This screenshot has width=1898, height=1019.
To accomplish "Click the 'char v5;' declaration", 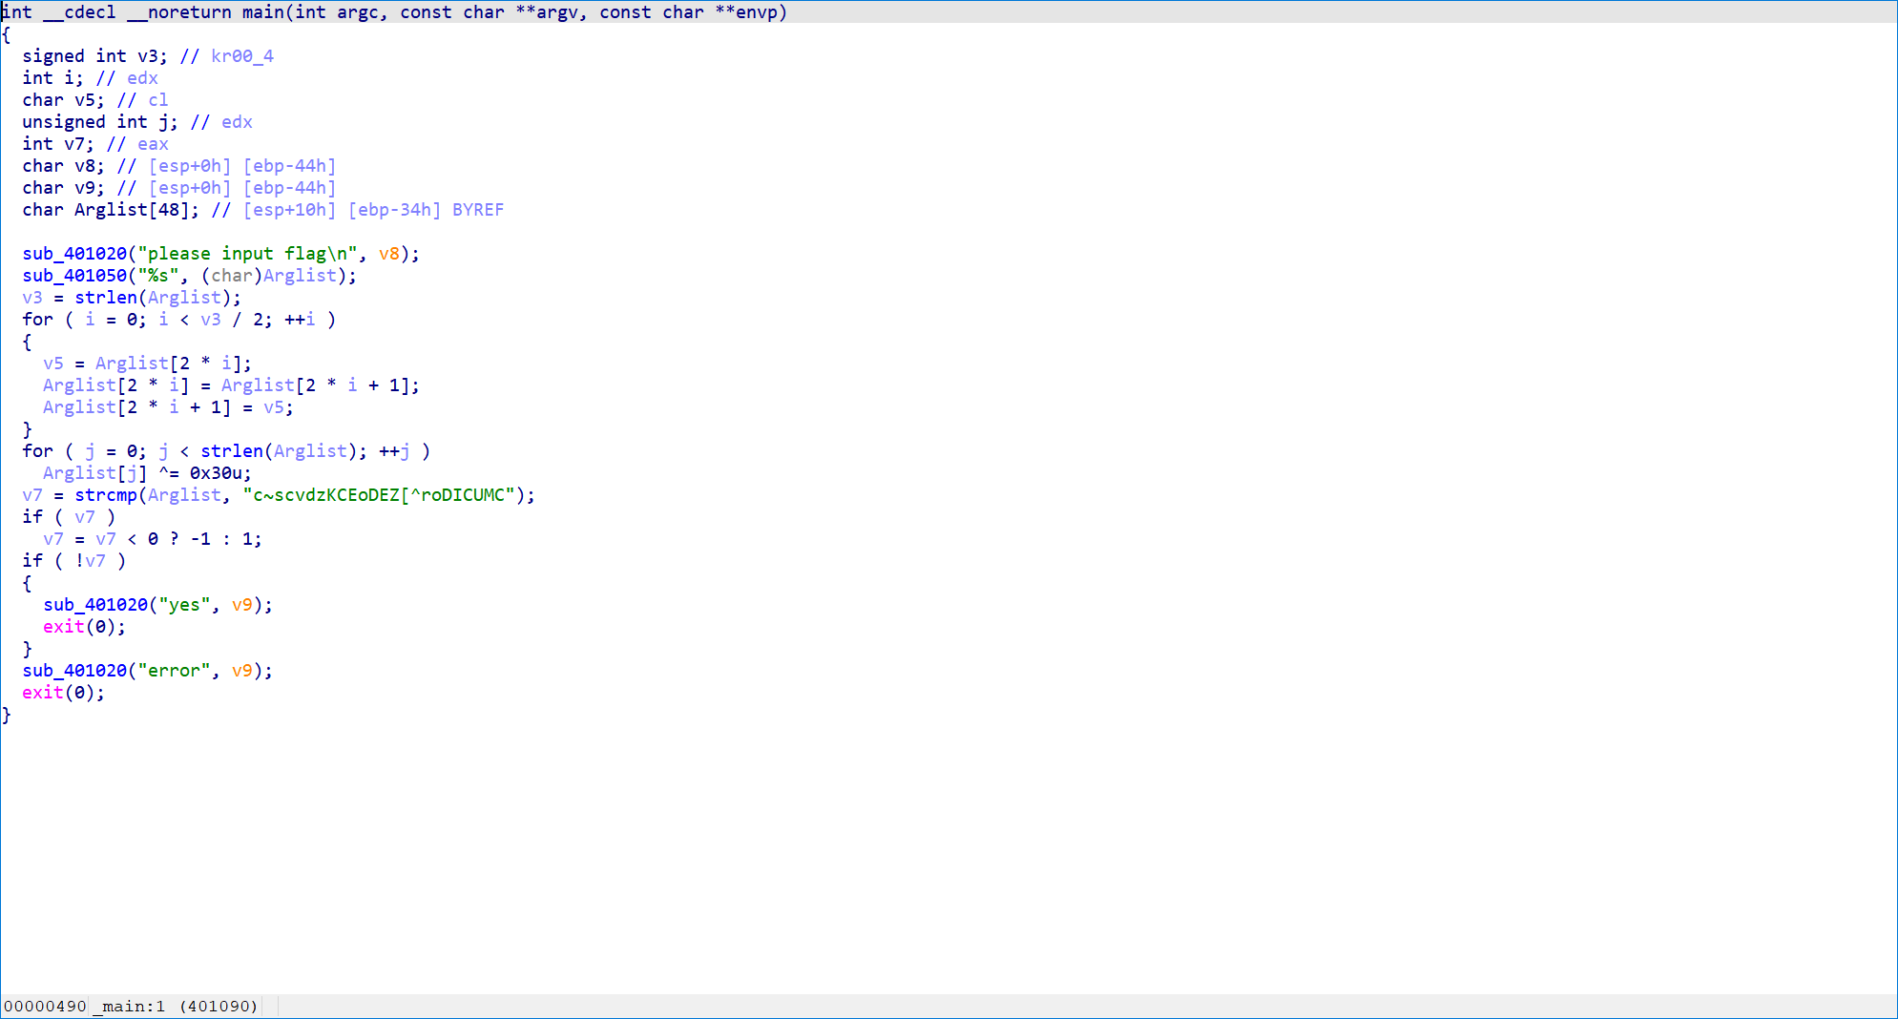I will click(63, 100).
